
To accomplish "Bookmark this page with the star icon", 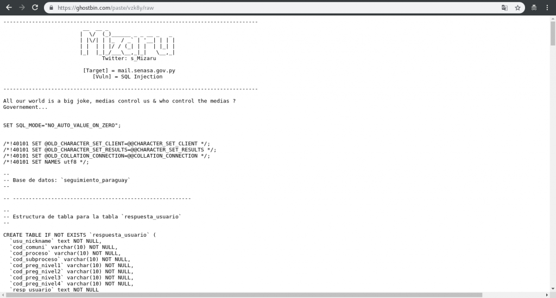I will pos(517,8).
